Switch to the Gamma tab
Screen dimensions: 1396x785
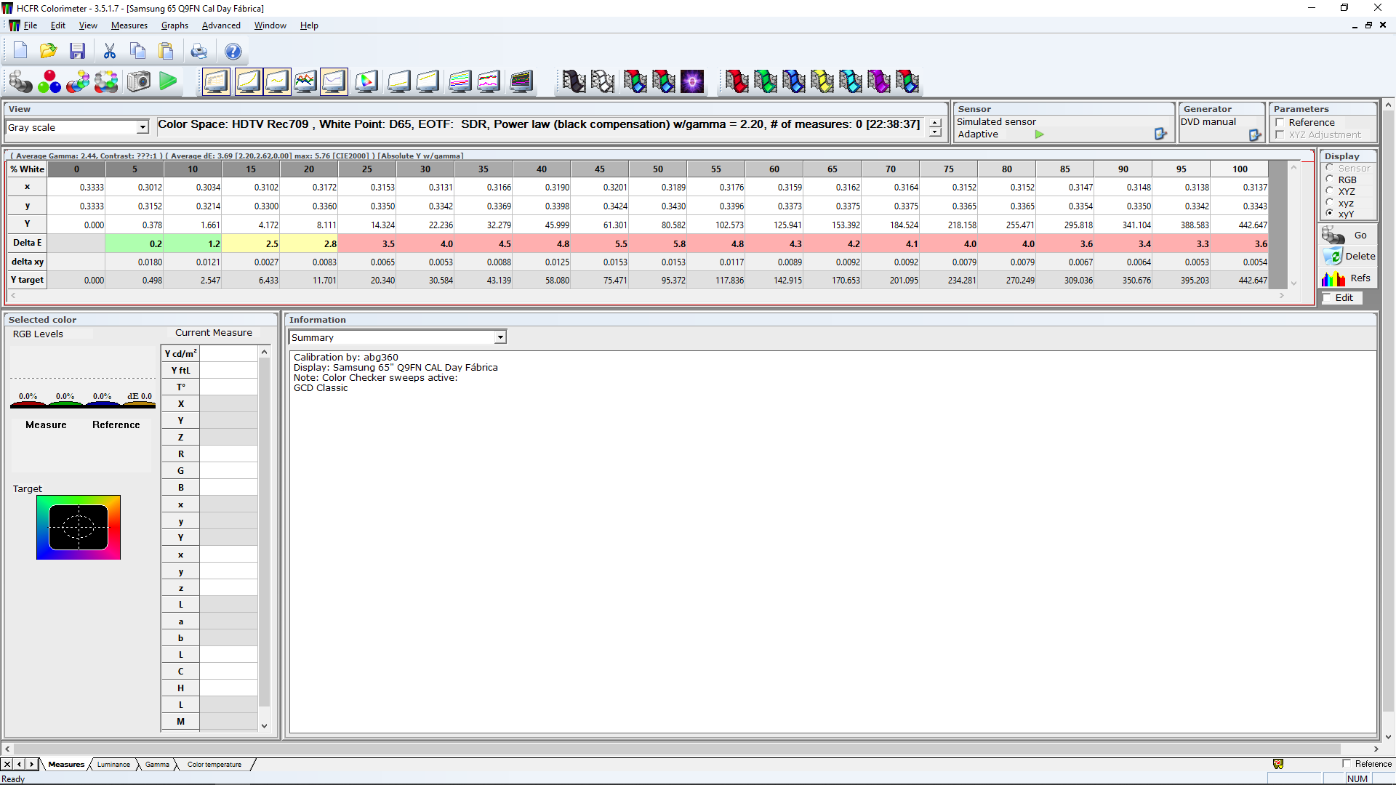[x=157, y=765]
